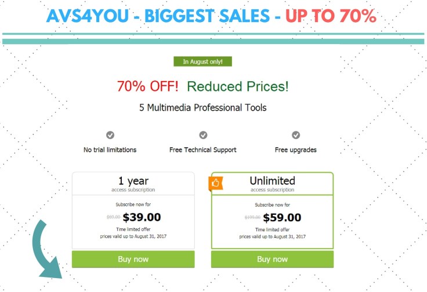The width and height of the screenshot is (427, 292).
Task: Click the Reduced Prices! green text
Action: pyautogui.click(x=238, y=87)
